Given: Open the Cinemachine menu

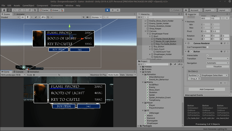Looking at the screenshot, I should pyautogui.click(x=57, y=5).
